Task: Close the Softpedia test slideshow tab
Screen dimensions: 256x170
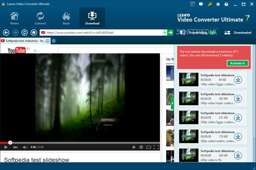Action: pos(47,41)
